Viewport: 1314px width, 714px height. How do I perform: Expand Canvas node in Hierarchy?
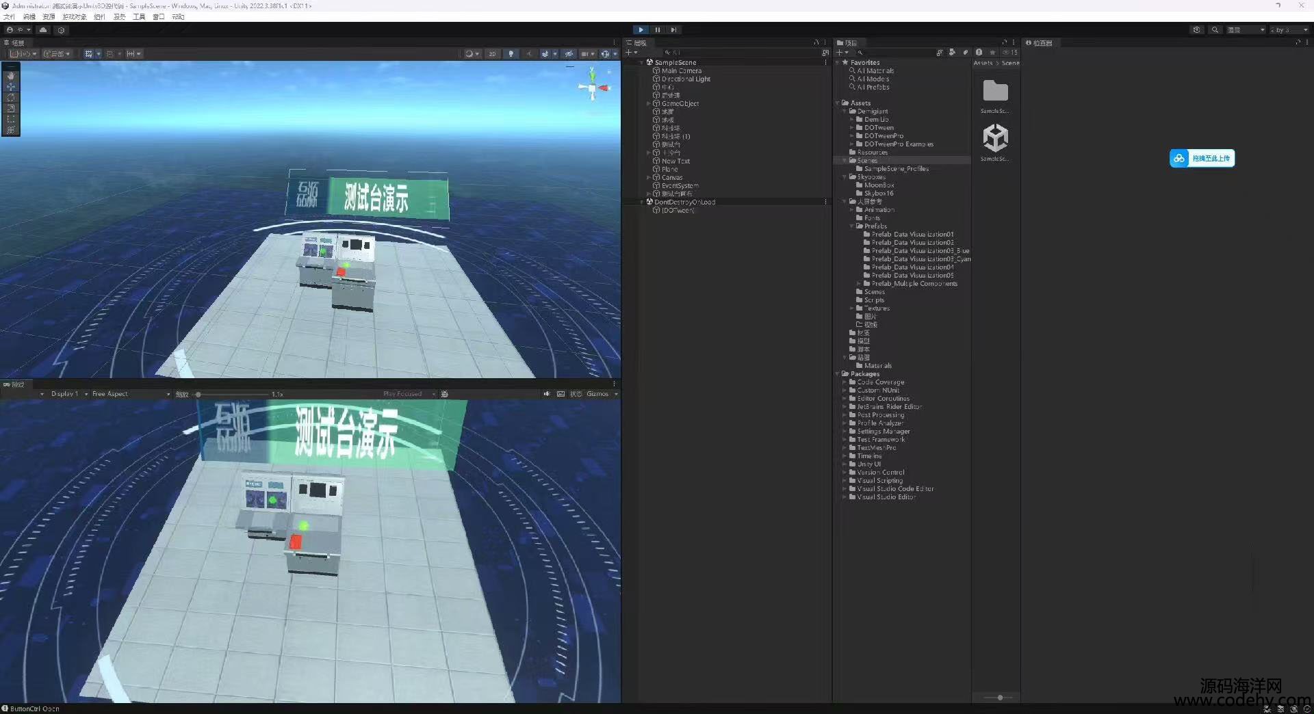648,178
